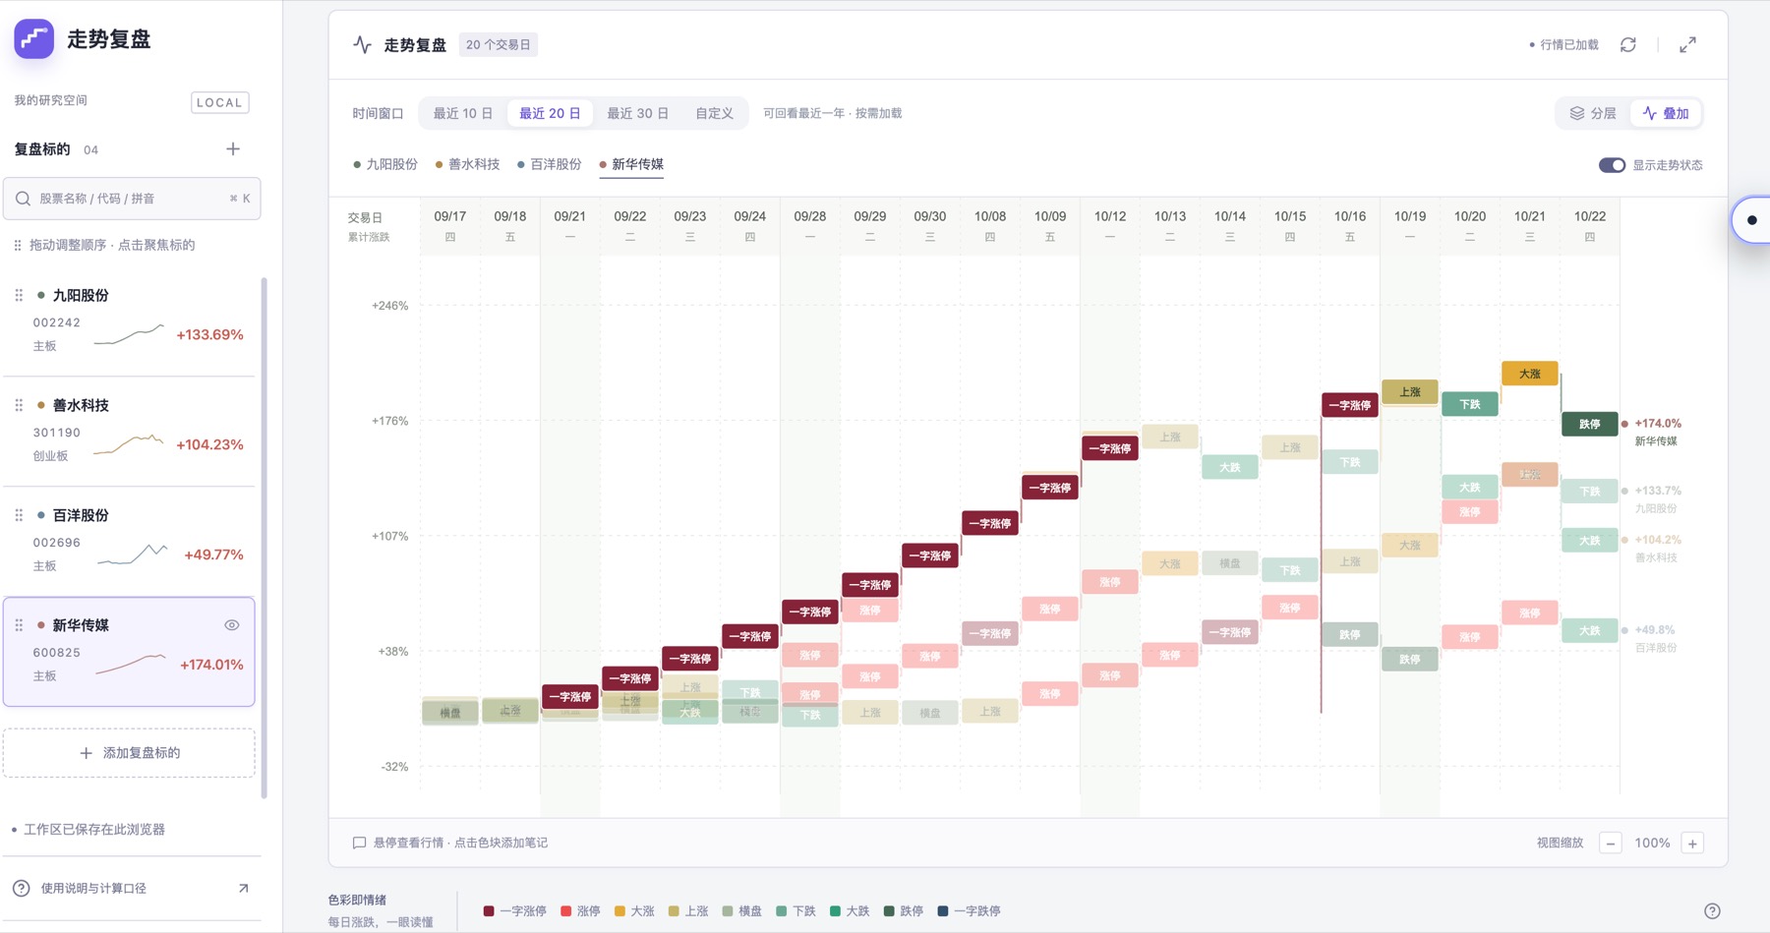Click the refresh market data icon
1770x933 pixels.
point(1628,45)
